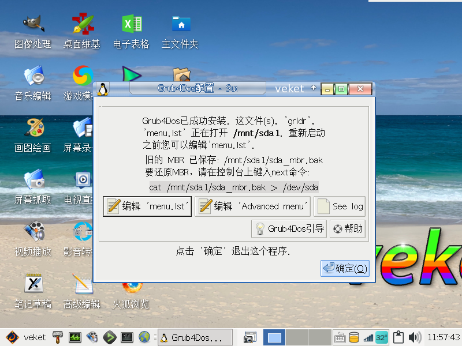Screen dimensions: 462x346
Task: Open system monitor icon in taskbar
Action: [75, 337]
